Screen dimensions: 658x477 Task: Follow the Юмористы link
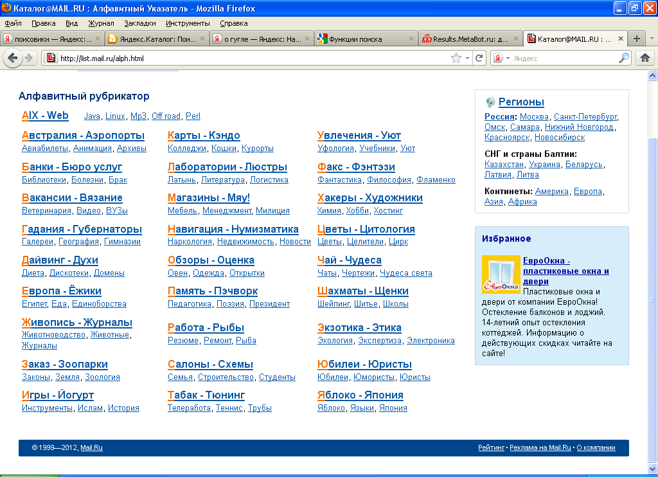point(373,377)
